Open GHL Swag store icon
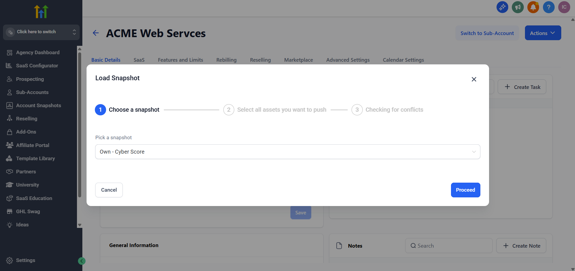575x271 pixels. 10,211
